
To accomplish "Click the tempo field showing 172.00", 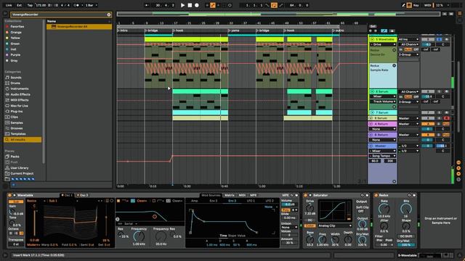I will click(x=41, y=5).
